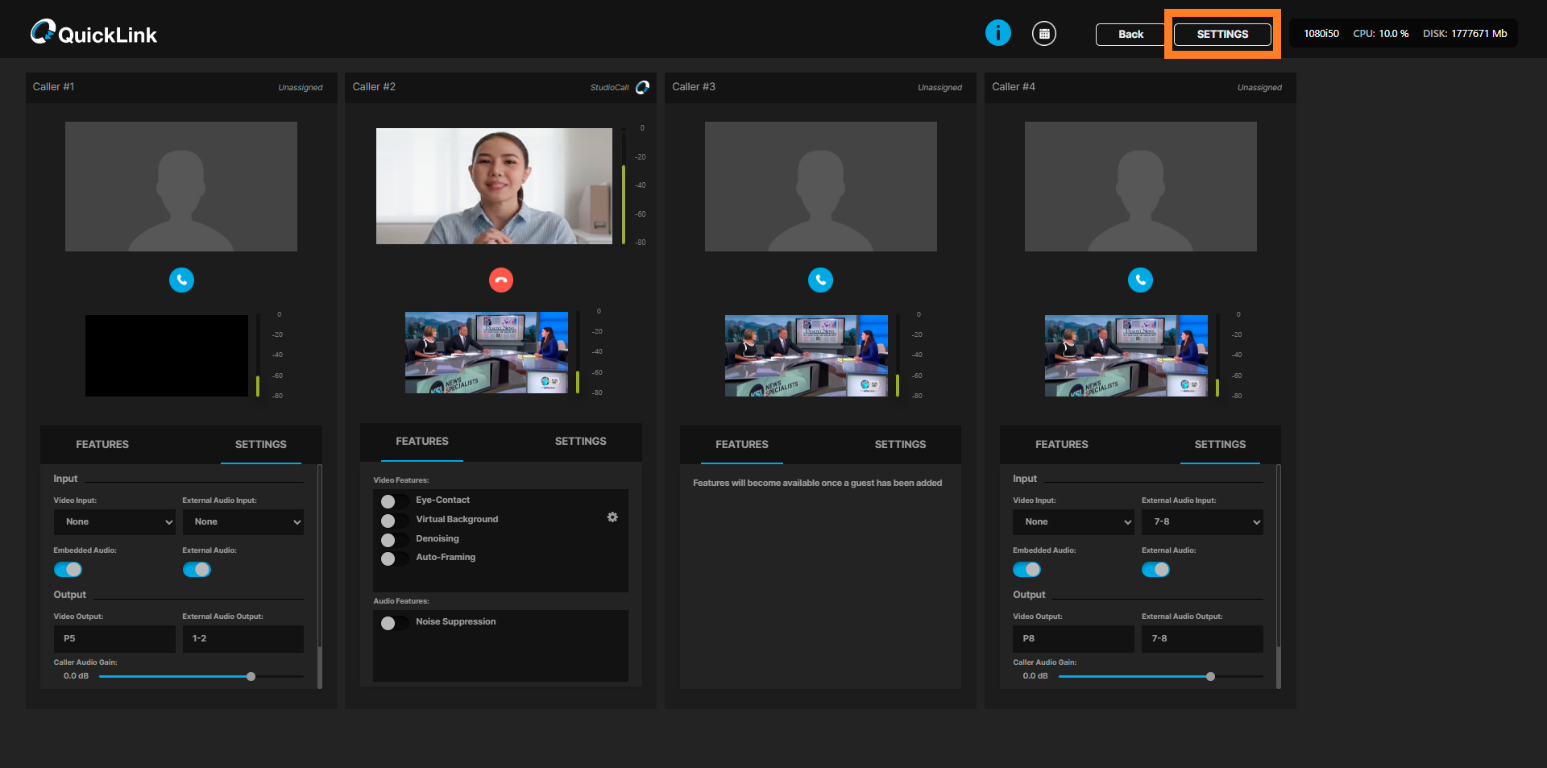
Task: Start call for Caller #4
Action: tap(1139, 280)
